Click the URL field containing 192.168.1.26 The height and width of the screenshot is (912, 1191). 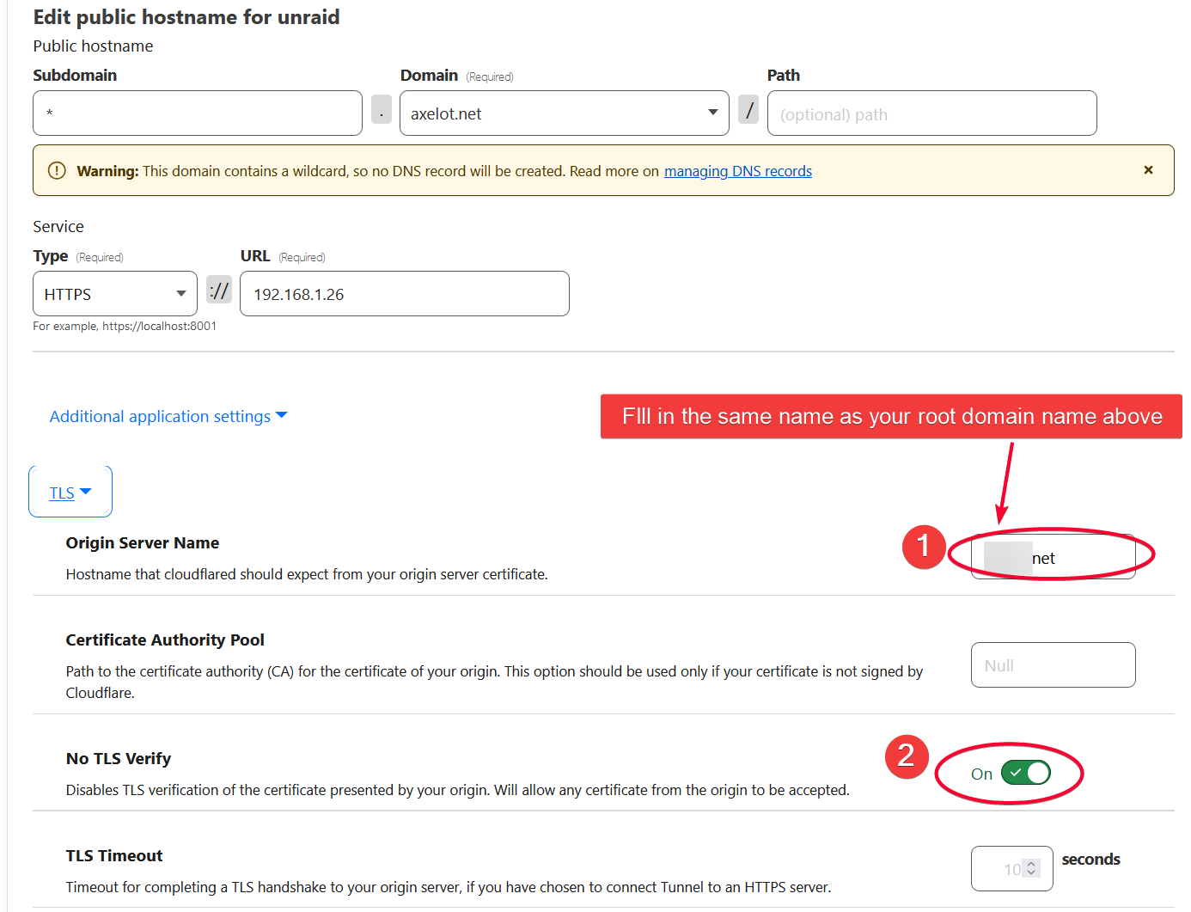click(405, 294)
